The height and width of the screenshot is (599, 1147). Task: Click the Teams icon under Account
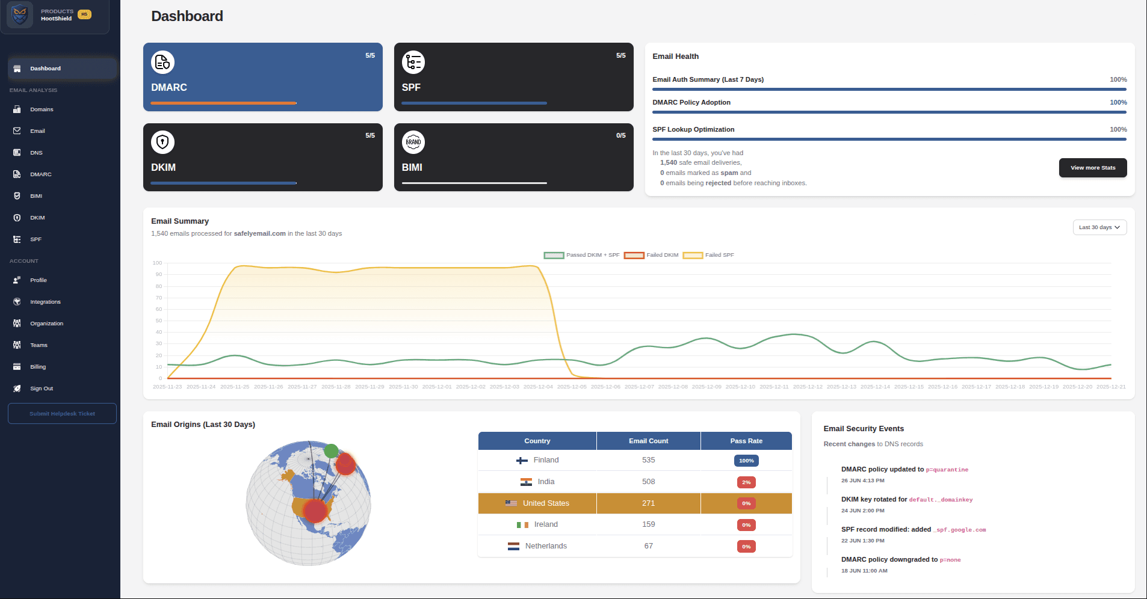[x=17, y=345]
